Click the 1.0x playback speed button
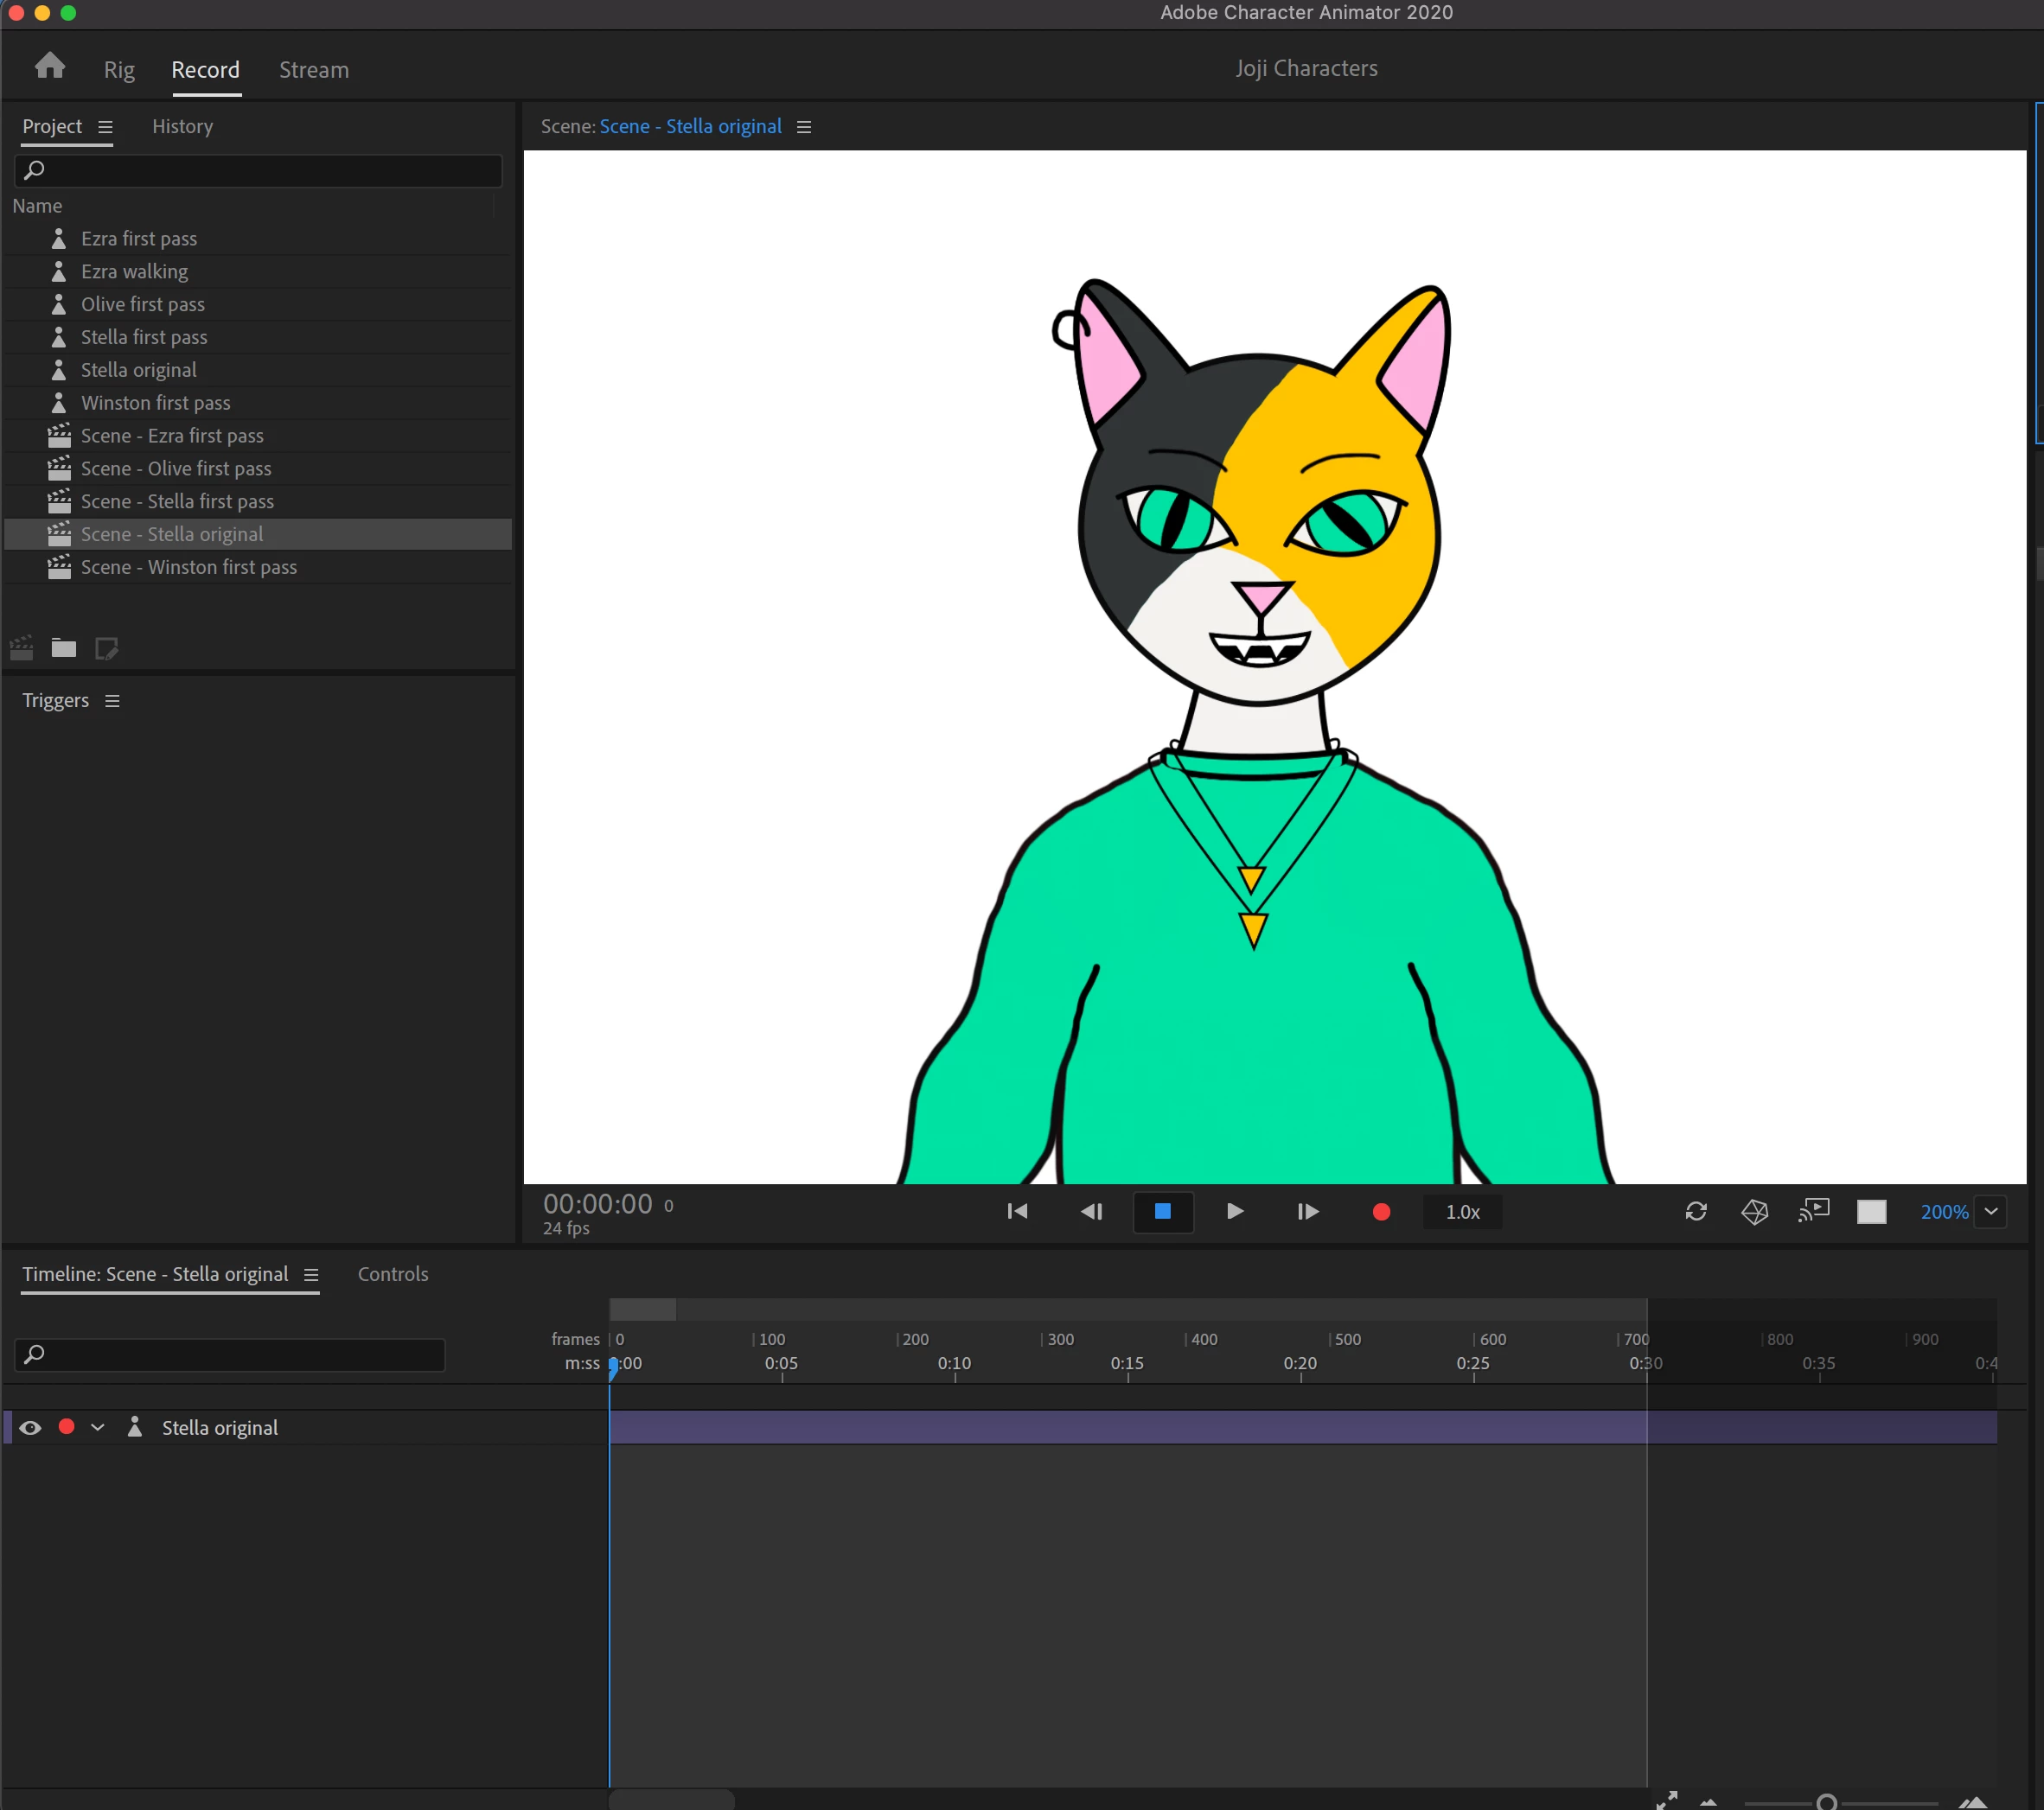The image size is (2044, 1810). (1462, 1211)
